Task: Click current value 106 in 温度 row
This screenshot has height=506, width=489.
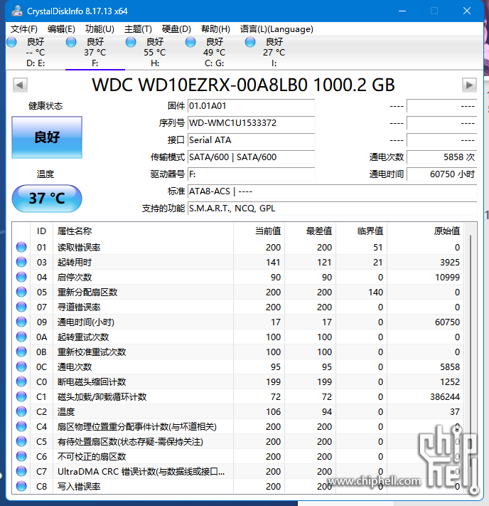Action: (x=274, y=411)
